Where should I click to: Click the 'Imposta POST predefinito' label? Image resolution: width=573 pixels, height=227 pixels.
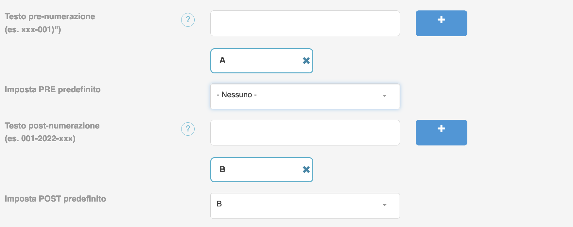click(55, 199)
